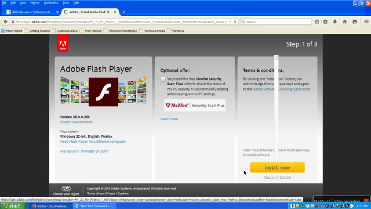The height and width of the screenshot is (209, 371).
Task: Click the Windows Start button
Action: 13,206
